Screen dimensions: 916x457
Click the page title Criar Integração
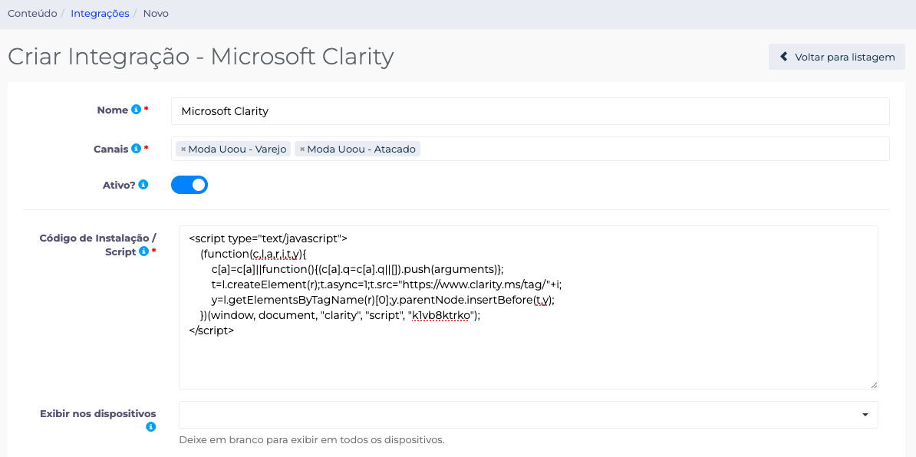[x=200, y=57]
